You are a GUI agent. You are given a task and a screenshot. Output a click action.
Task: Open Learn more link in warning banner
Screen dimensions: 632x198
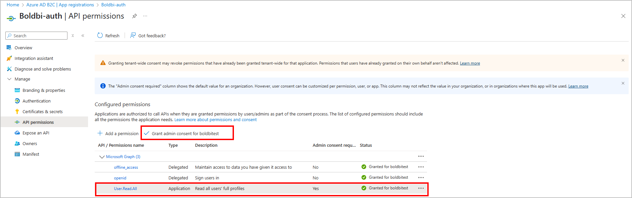pyautogui.click(x=470, y=63)
